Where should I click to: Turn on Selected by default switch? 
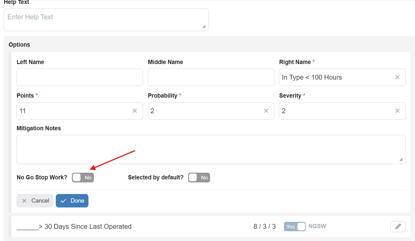click(199, 178)
